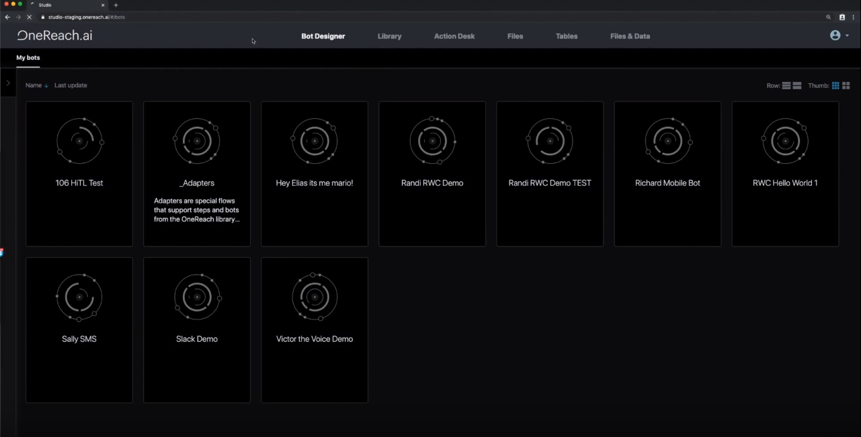The image size is (861, 437).
Task: Click the Slack Demo title text
Action: (197, 339)
